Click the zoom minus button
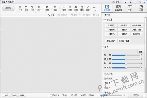147x98 pixels. pos(99,95)
